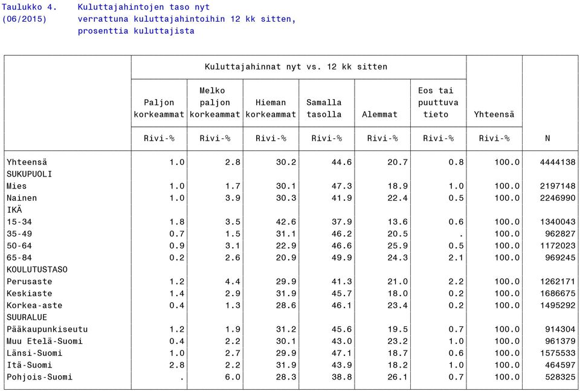Select the 'Hieman korkeammat' column header
580x391 pixels.
tap(271, 108)
